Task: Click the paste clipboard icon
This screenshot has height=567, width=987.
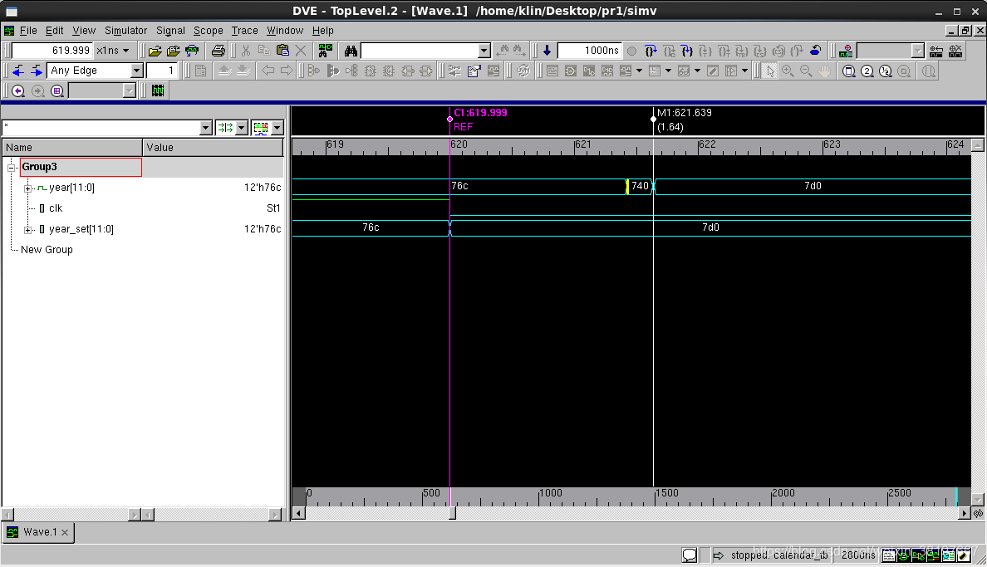Action: [x=282, y=51]
